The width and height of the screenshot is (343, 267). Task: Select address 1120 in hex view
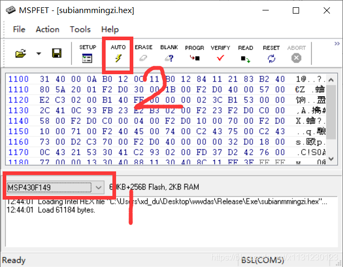pyautogui.click(x=18, y=100)
